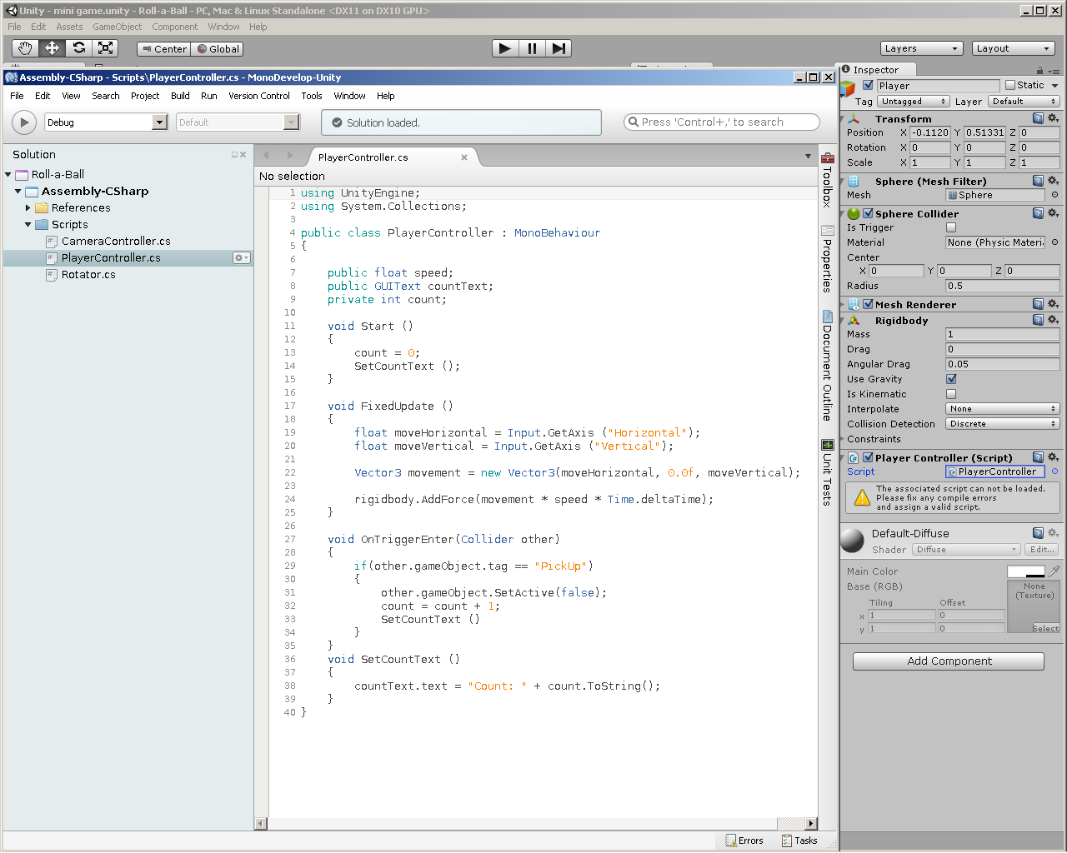Collapse the Scripts folder
This screenshot has width=1067, height=853.
click(28, 225)
